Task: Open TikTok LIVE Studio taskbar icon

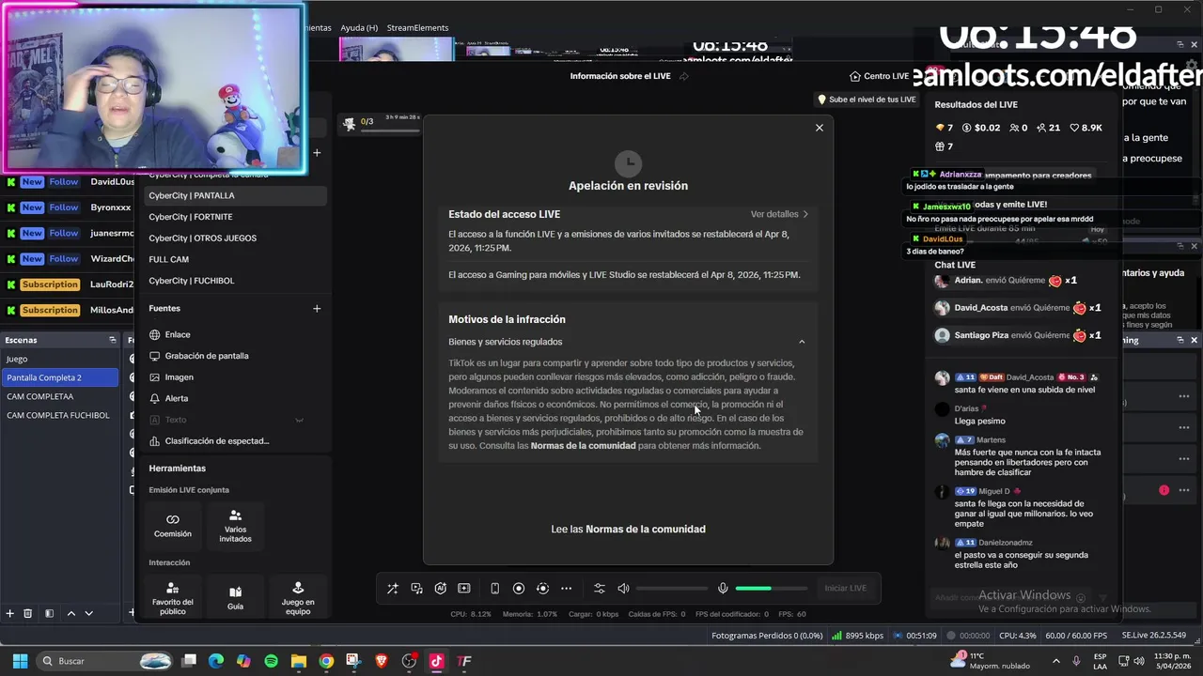Action: (x=436, y=661)
